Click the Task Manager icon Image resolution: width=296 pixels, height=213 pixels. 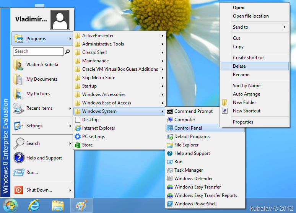pos(170,170)
